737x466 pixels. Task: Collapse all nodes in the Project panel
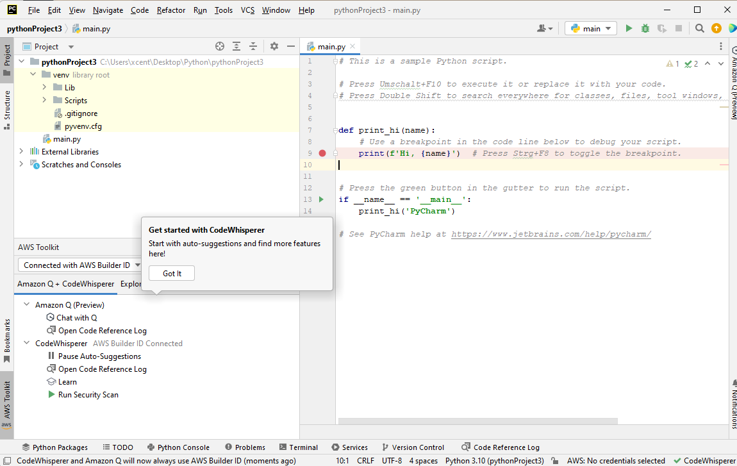pos(253,46)
